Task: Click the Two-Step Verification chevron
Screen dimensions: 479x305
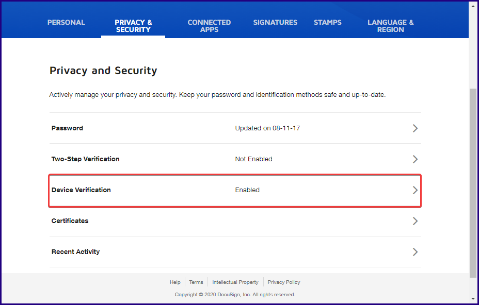Action: [x=415, y=159]
